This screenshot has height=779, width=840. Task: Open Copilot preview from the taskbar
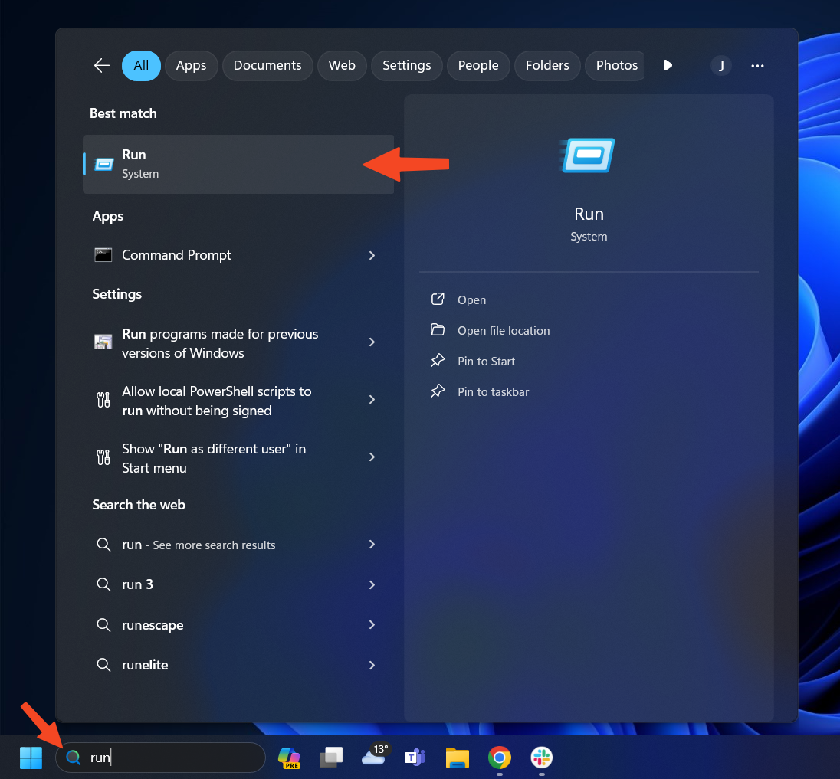pos(289,757)
